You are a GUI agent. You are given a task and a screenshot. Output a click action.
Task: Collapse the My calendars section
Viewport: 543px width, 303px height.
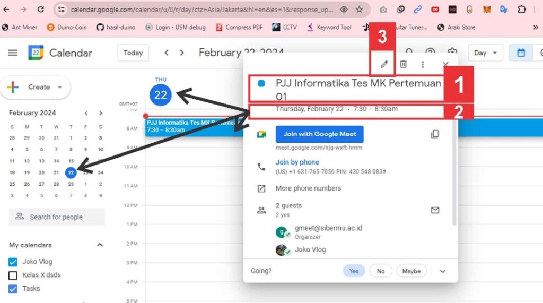click(x=99, y=245)
